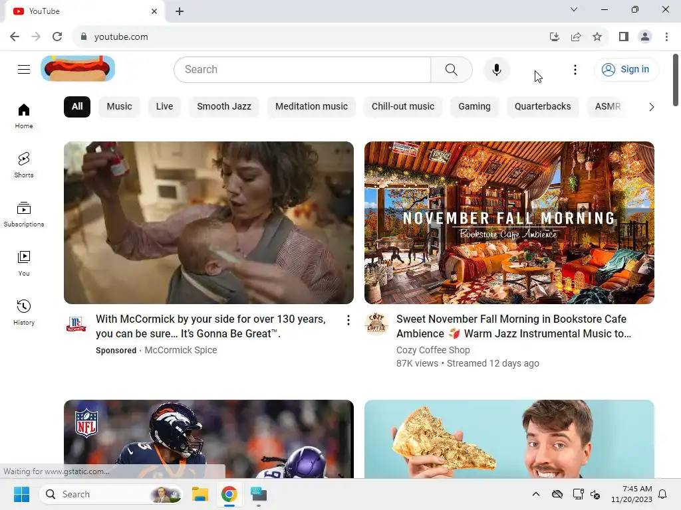Click the install app icon in address bar
The width and height of the screenshot is (681, 510).
click(x=555, y=37)
